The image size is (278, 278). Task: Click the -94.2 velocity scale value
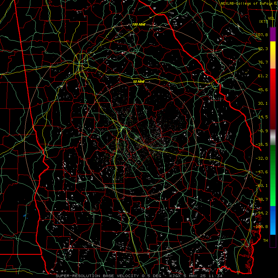262,213
